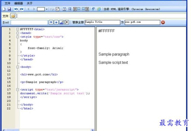
Task: Find the previous match with the up arrow
Action: tap(56, 22)
